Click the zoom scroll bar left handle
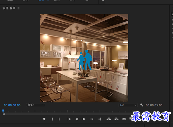 click(4, 114)
